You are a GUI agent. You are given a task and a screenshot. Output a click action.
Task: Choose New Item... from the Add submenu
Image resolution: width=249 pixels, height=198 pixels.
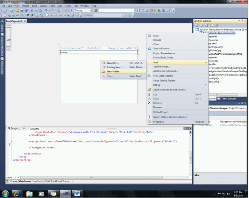click(113, 63)
